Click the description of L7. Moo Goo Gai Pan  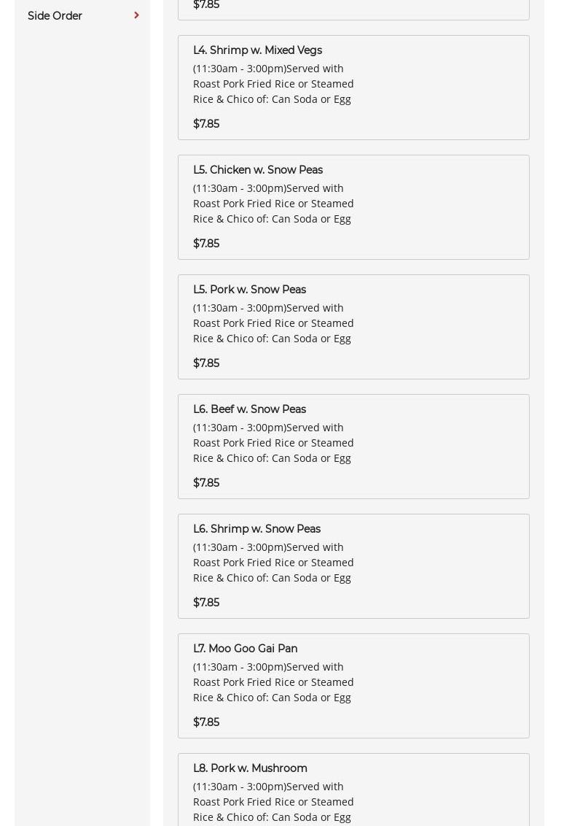coord(273,682)
